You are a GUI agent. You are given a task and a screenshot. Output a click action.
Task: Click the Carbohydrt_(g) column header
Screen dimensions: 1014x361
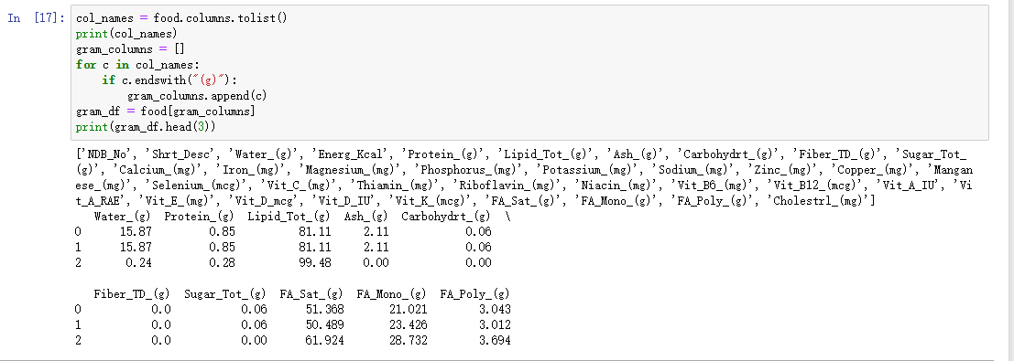(x=445, y=217)
